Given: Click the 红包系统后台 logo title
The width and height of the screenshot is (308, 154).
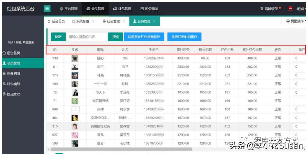Looking at the screenshot, I should [x=21, y=9].
